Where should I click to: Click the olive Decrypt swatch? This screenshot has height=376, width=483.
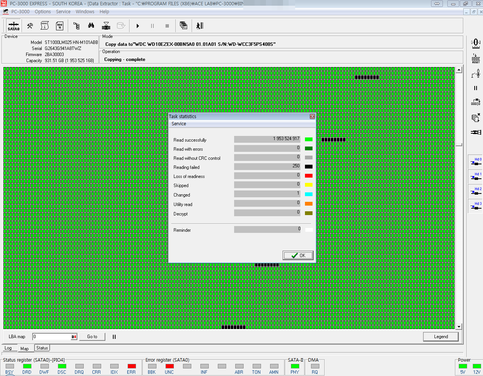click(309, 213)
